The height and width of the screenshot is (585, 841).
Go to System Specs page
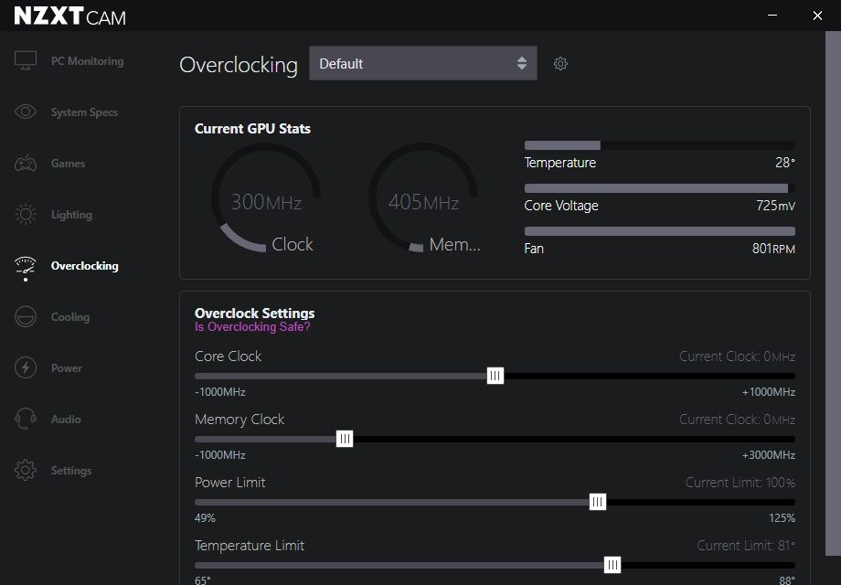84,112
